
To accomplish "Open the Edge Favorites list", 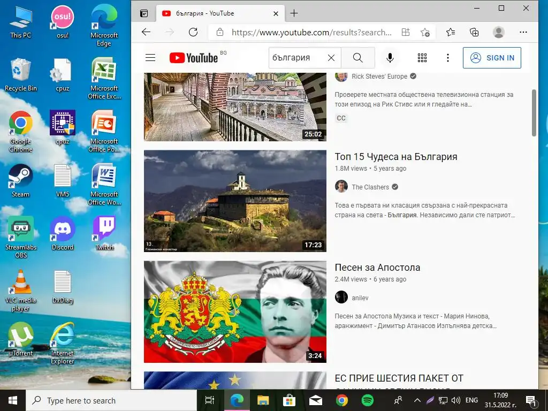I will (x=451, y=33).
